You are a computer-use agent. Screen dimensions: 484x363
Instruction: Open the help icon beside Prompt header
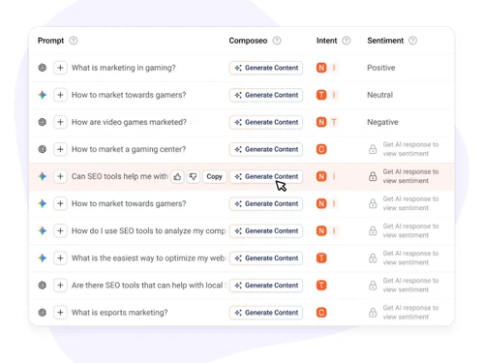(74, 41)
